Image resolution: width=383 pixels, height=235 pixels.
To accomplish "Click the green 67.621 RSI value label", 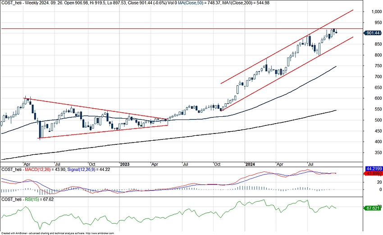I will tap(372, 208).
